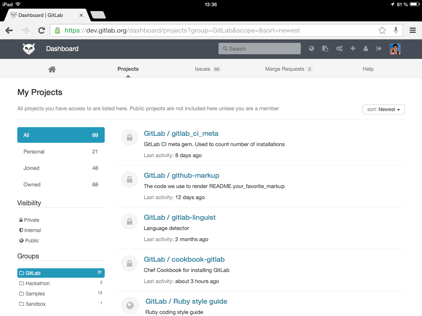The width and height of the screenshot is (422, 316).
Task: Open snippets via the document icon
Action: pyautogui.click(x=325, y=48)
